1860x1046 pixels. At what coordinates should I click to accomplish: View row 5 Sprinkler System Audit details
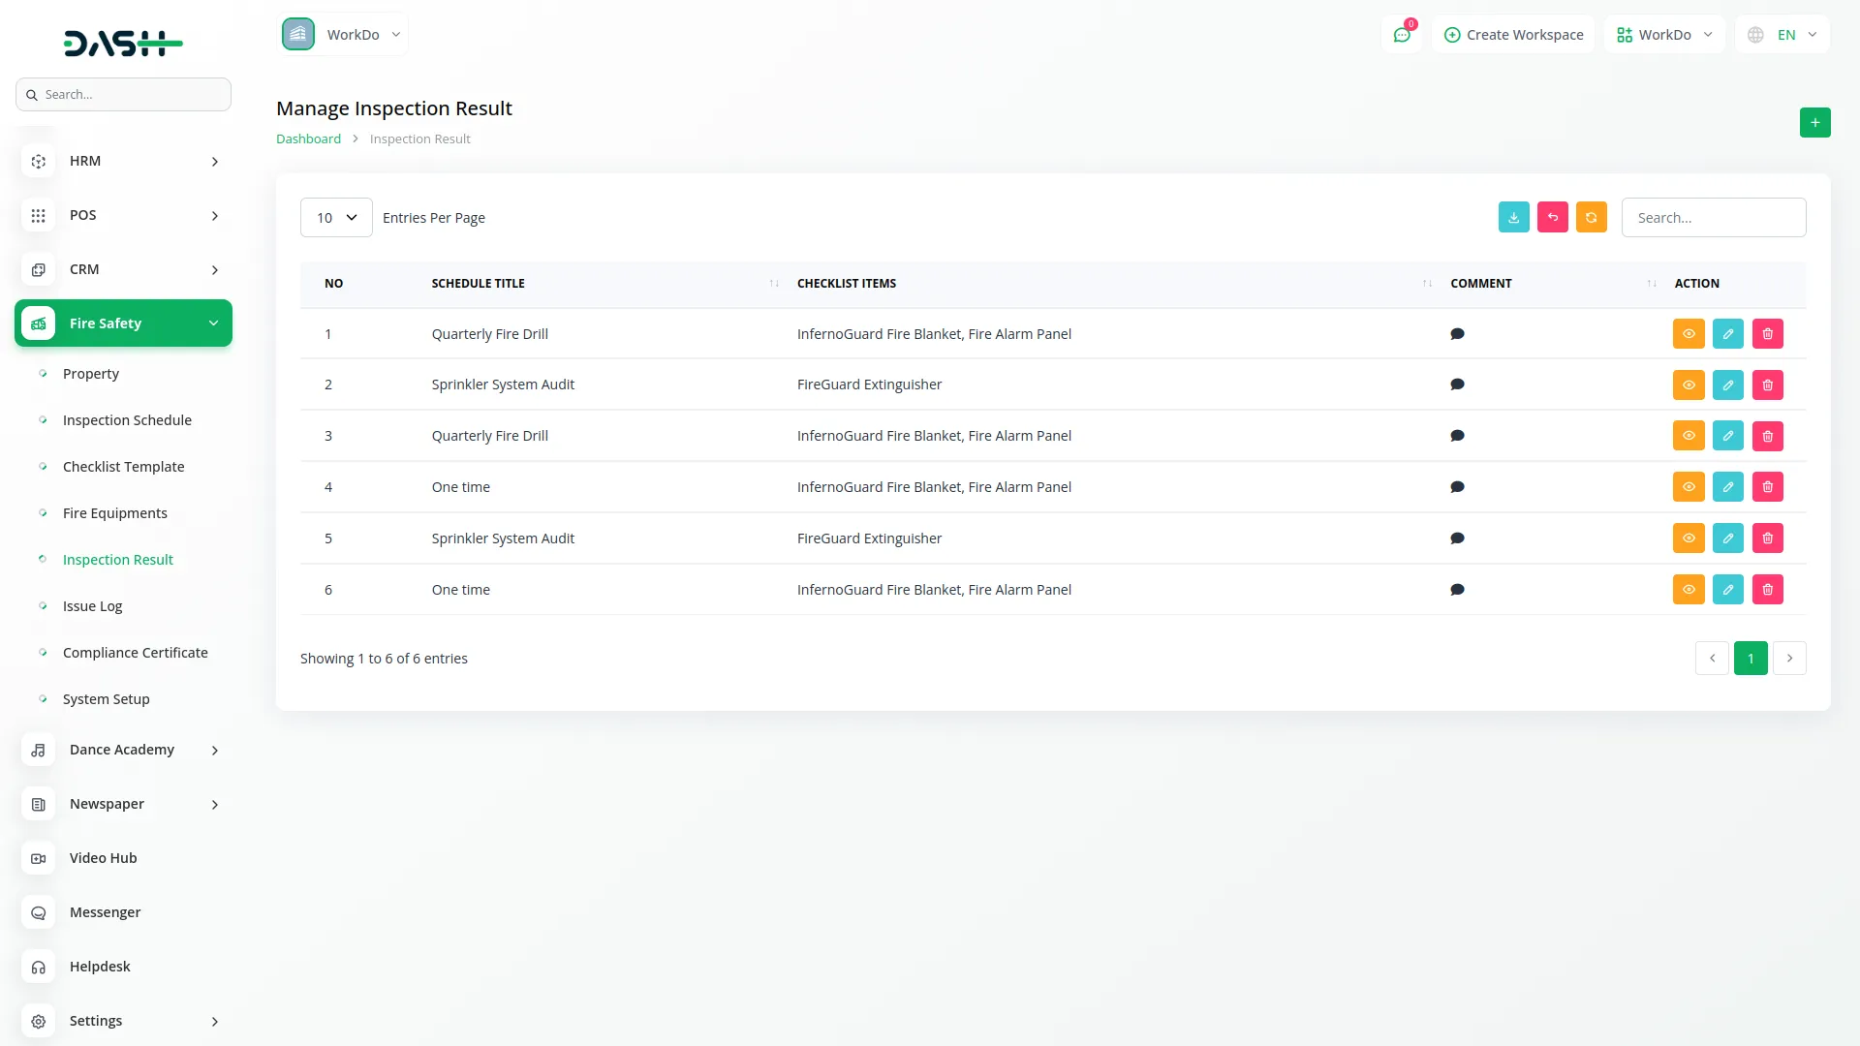click(1688, 538)
